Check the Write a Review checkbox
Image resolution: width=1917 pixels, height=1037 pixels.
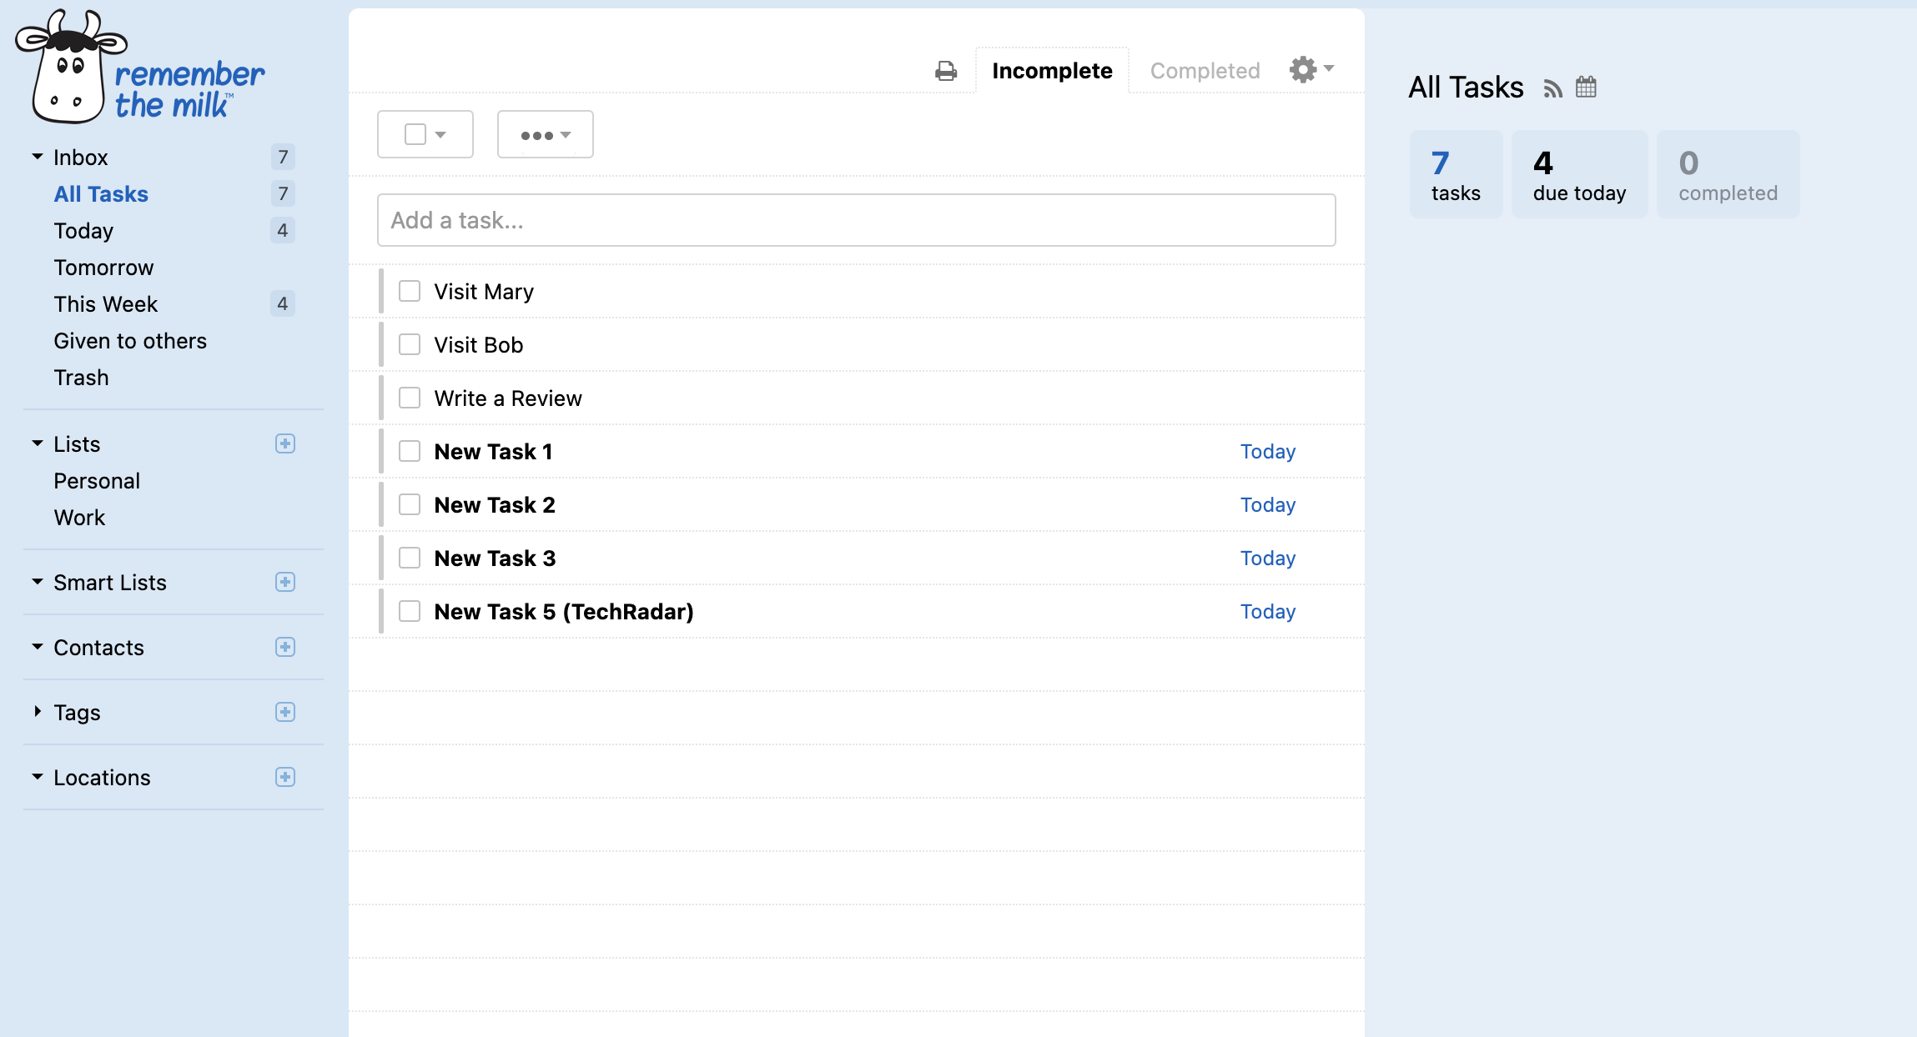click(410, 398)
